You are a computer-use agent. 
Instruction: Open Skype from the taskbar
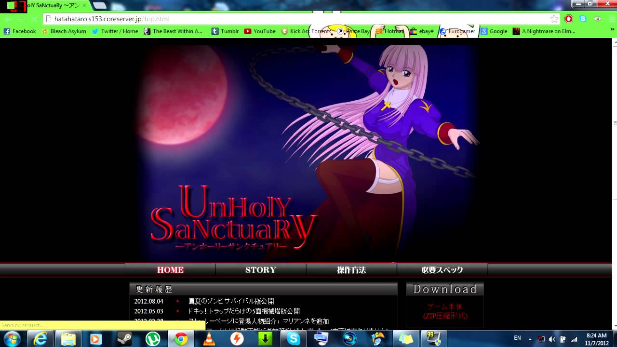pyautogui.click(x=293, y=339)
